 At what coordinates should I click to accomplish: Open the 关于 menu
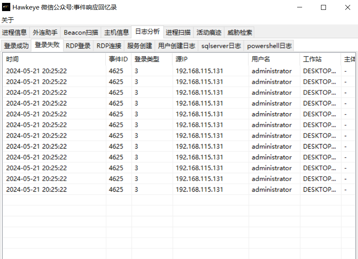[x=7, y=20]
